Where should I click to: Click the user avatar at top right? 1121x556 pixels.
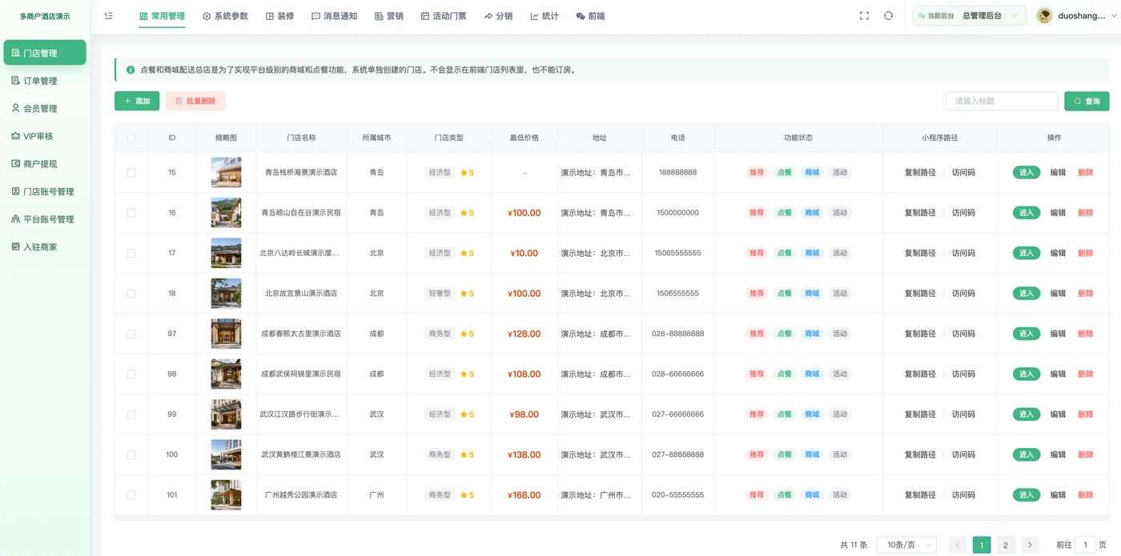[1044, 16]
